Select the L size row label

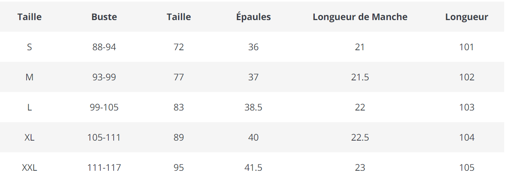point(29,107)
